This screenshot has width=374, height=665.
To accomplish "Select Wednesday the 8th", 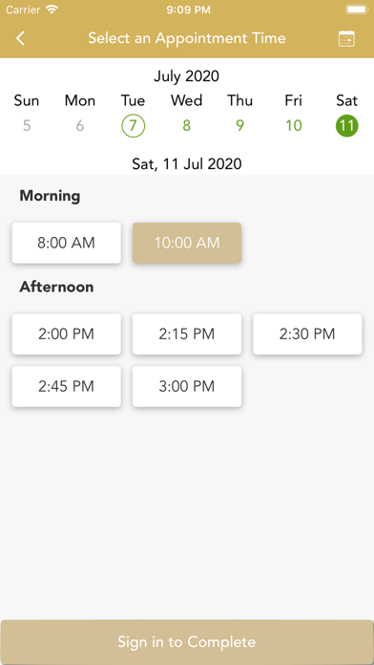I will pyautogui.click(x=187, y=126).
